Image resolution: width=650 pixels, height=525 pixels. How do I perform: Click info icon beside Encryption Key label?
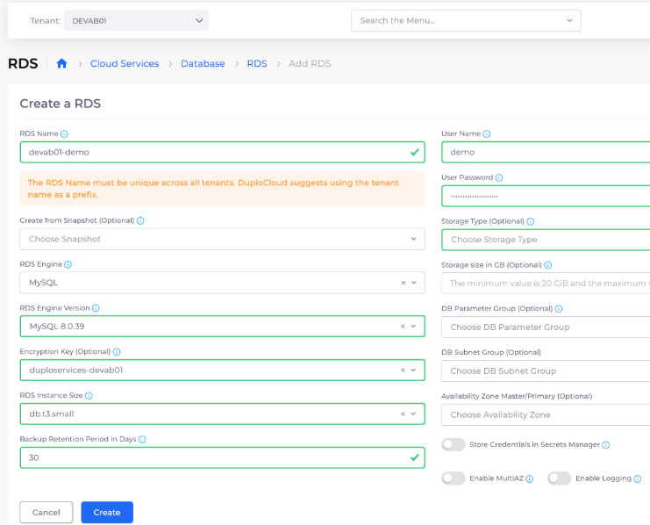pyautogui.click(x=116, y=352)
